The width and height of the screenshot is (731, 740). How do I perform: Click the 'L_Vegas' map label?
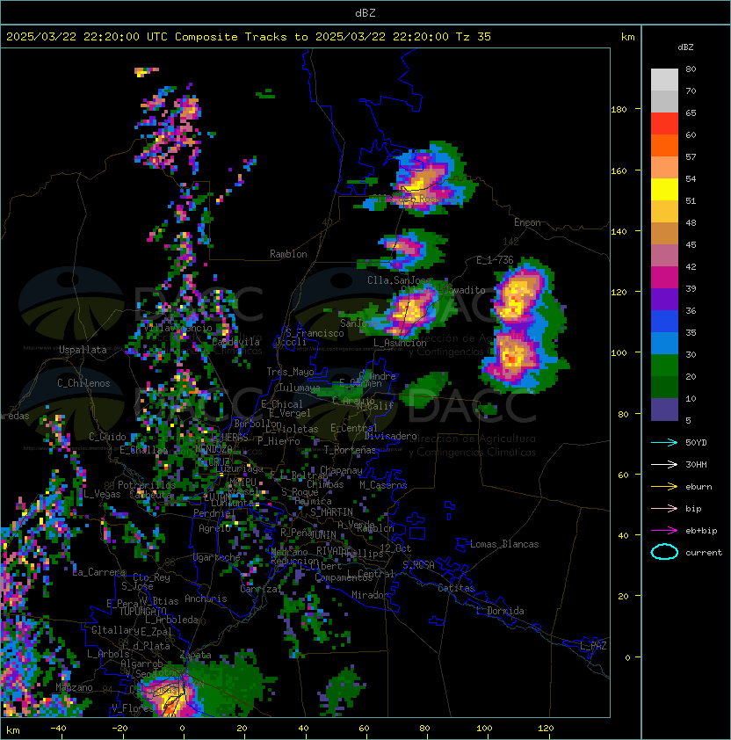tap(103, 494)
